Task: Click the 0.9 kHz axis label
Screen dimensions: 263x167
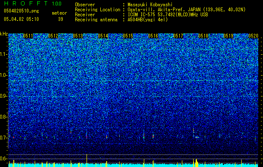Action: [4, 96]
